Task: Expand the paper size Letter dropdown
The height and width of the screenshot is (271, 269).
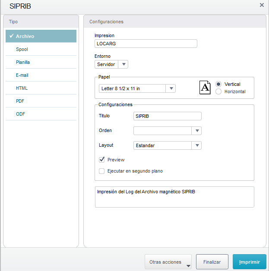Action: click(x=137, y=88)
